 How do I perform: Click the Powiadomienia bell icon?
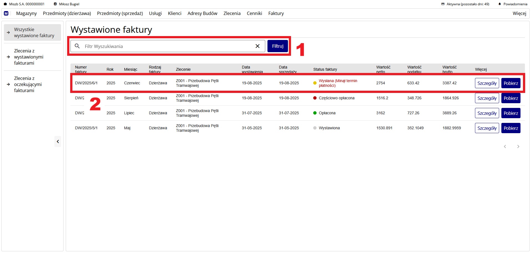(500, 4)
